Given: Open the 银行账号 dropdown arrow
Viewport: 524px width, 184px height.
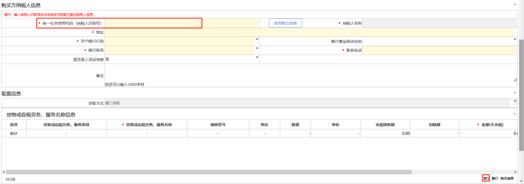Looking at the screenshot, I should pos(257,49).
